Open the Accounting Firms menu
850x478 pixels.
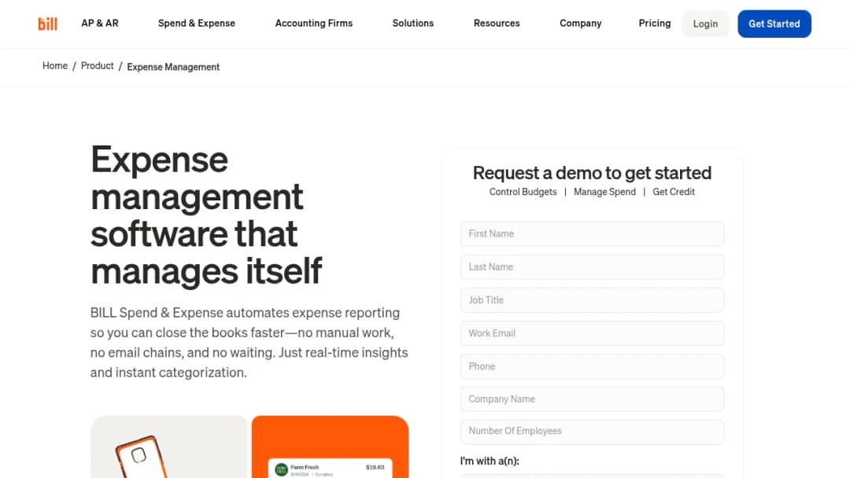[314, 24]
